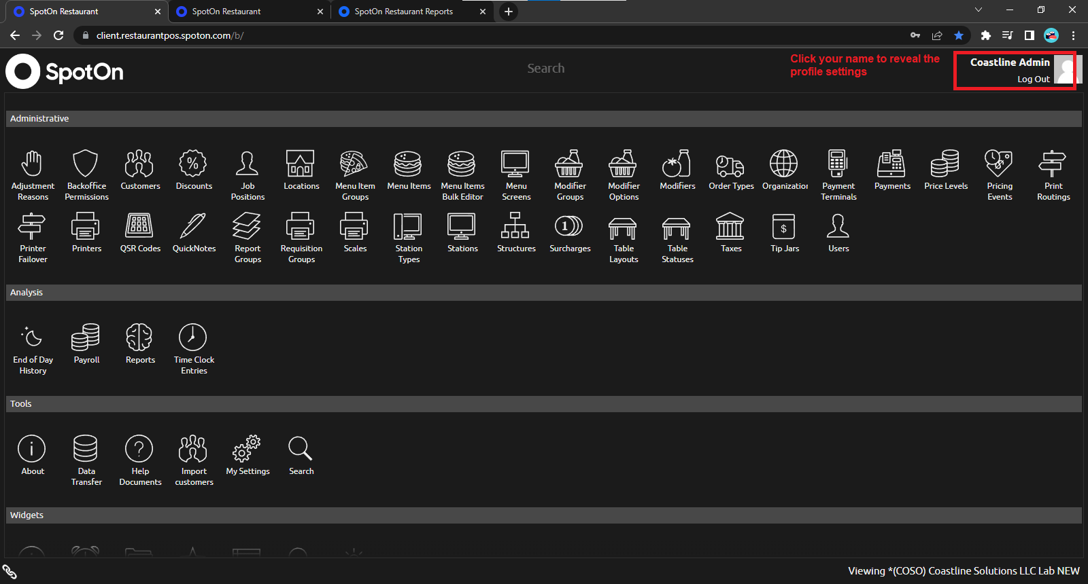Open Tip Jars
Screen dimensions: 1088x584
tap(785, 232)
